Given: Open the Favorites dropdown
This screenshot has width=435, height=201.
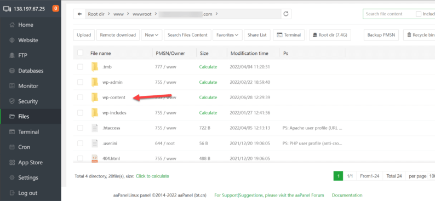Looking at the screenshot, I should 227,35.
